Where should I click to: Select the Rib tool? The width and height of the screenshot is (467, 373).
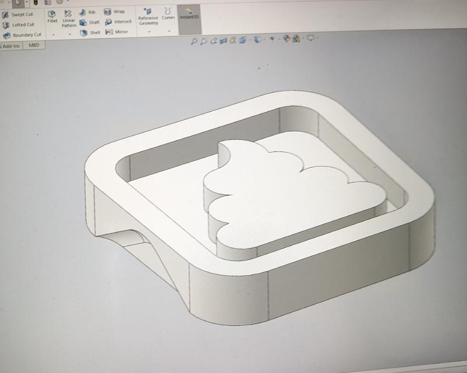88,12
